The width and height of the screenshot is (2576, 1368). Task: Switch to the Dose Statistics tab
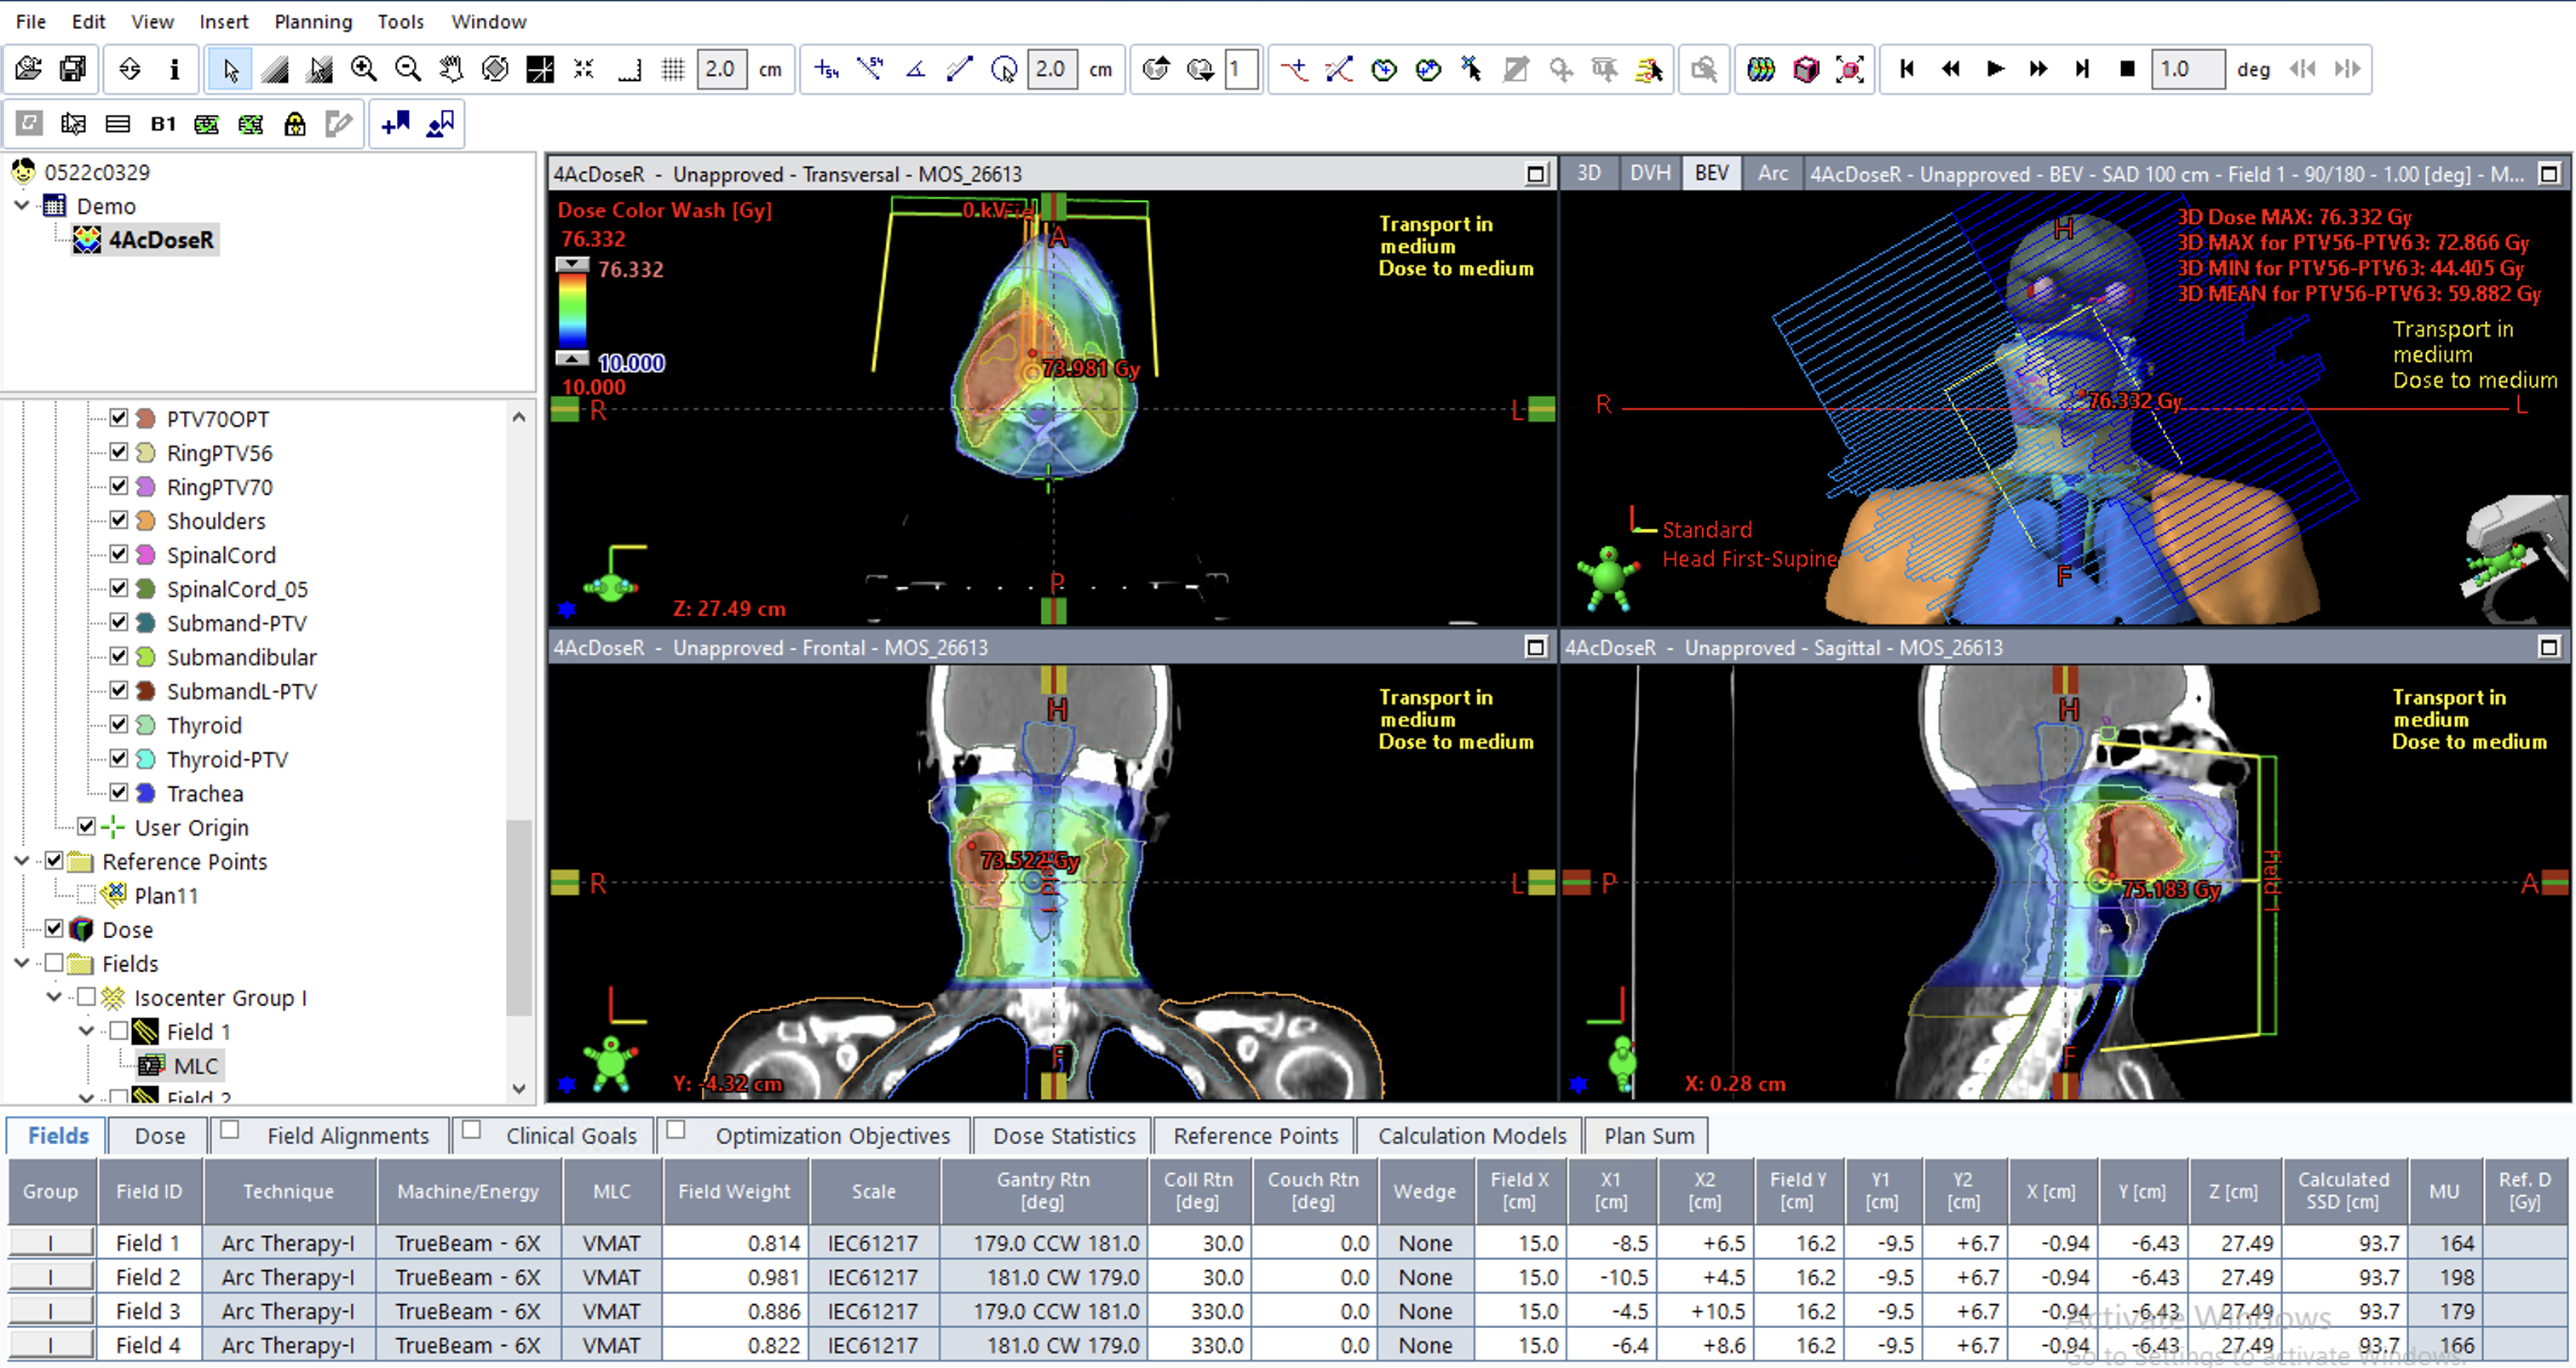click(x=1063, y=1135)
